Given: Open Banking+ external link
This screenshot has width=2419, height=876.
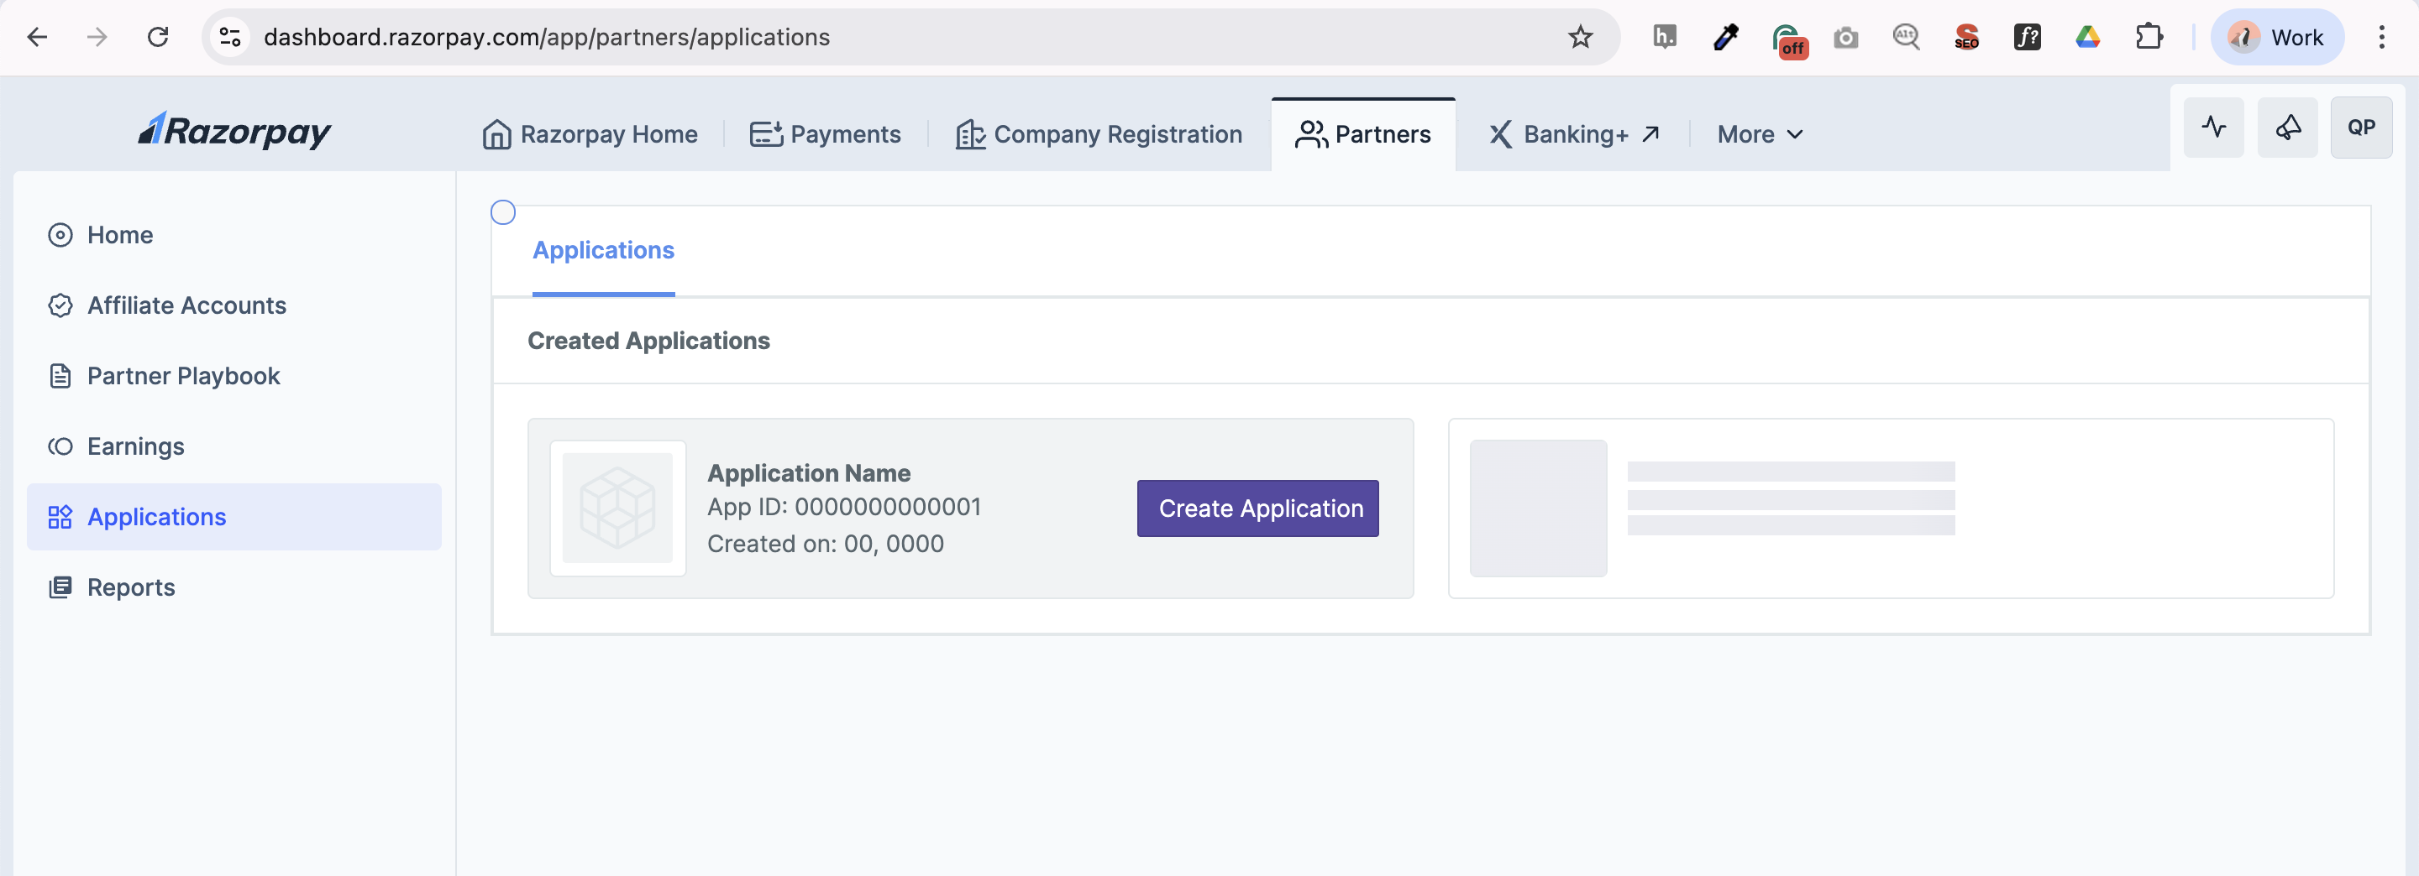Looking at the screenshot, I should [1574, 134].
